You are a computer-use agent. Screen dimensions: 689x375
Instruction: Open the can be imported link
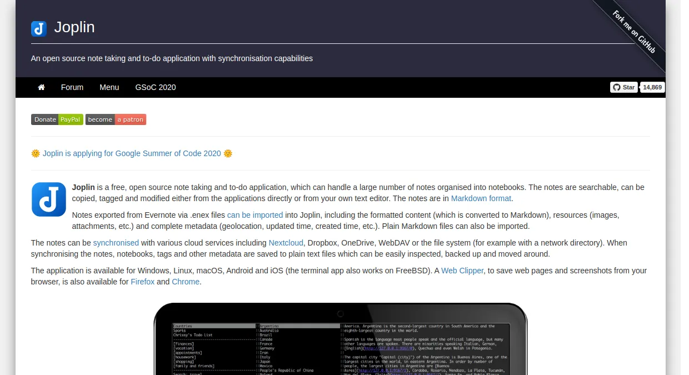point(255,215)
